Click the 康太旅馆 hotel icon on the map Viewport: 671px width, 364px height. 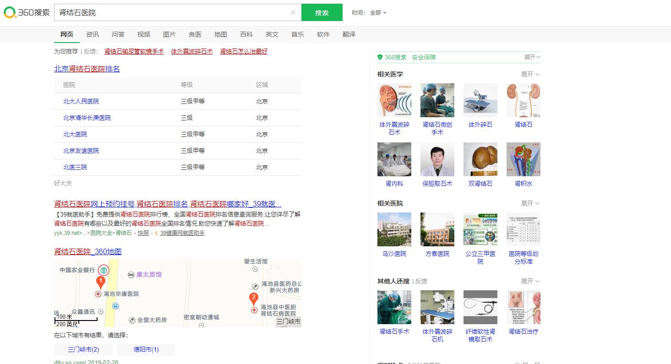click(132, 275)
